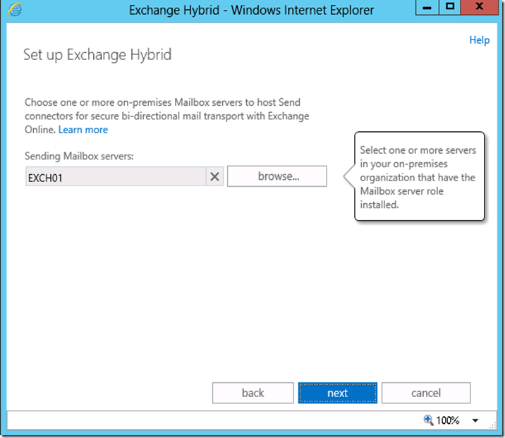The height and width of the screenshot is (438, 505).
Task: Click the 100% zoom value
Action: [447, 420]
